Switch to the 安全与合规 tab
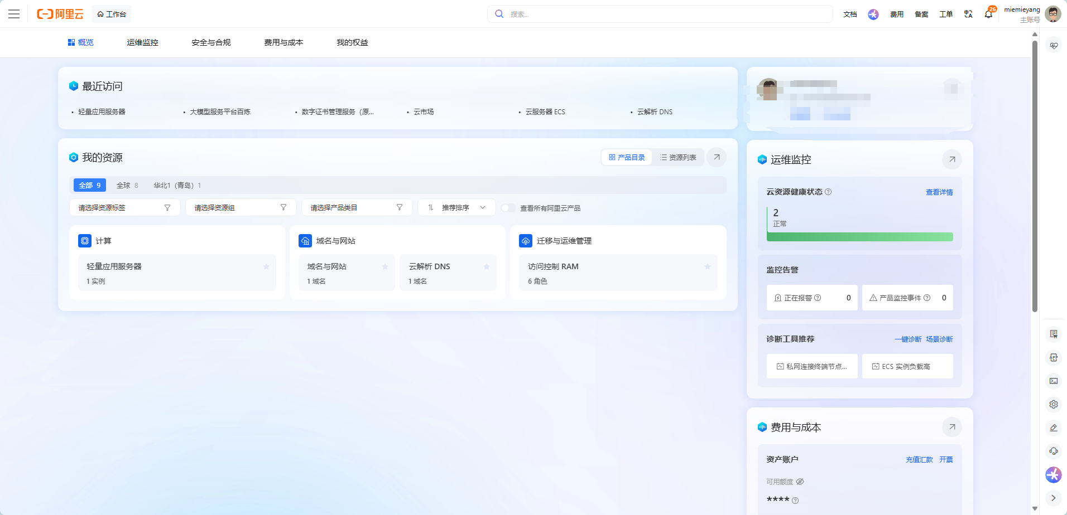Screen dimensions: 1067x515 (211, 42)
